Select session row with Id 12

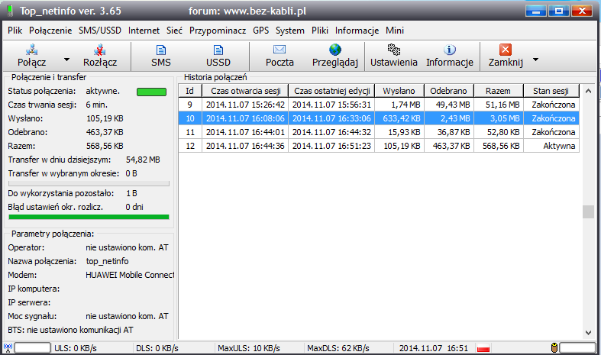pos(378,146)
